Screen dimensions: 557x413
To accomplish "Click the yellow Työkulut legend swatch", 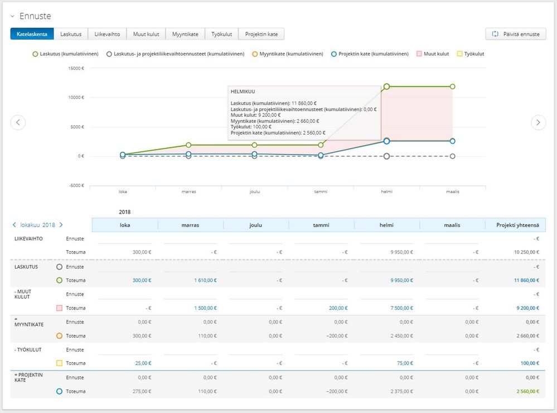I will point(460,54).
